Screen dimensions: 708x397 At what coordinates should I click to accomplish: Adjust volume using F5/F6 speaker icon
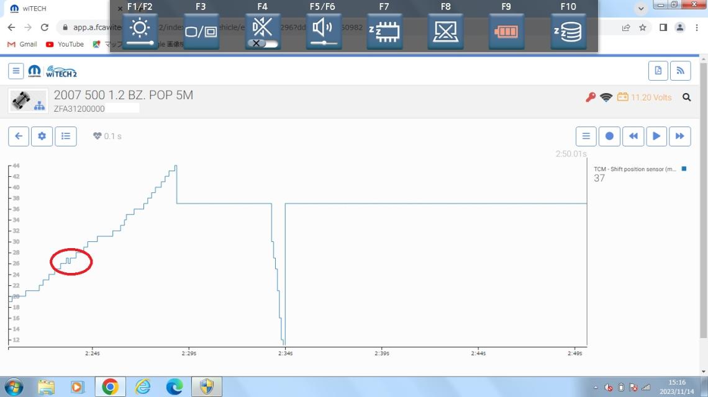coord(324,31)
